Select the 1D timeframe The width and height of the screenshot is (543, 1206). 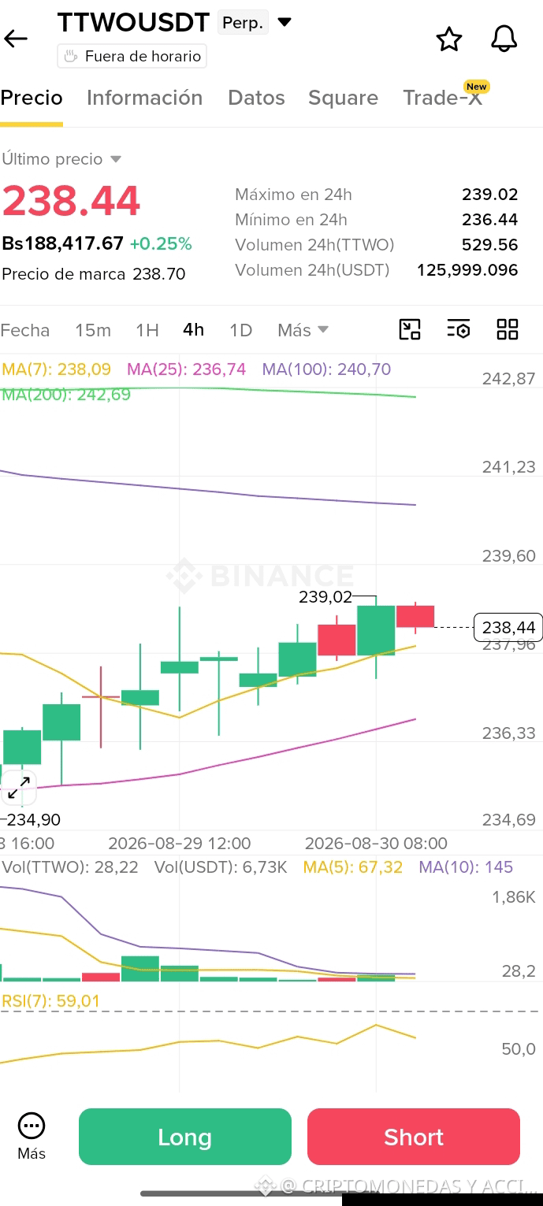pyautogui.click(x=240, y=330)
